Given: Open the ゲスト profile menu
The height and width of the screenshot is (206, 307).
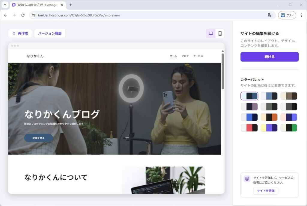Looking at the screenshot, I should click(287, 15).
